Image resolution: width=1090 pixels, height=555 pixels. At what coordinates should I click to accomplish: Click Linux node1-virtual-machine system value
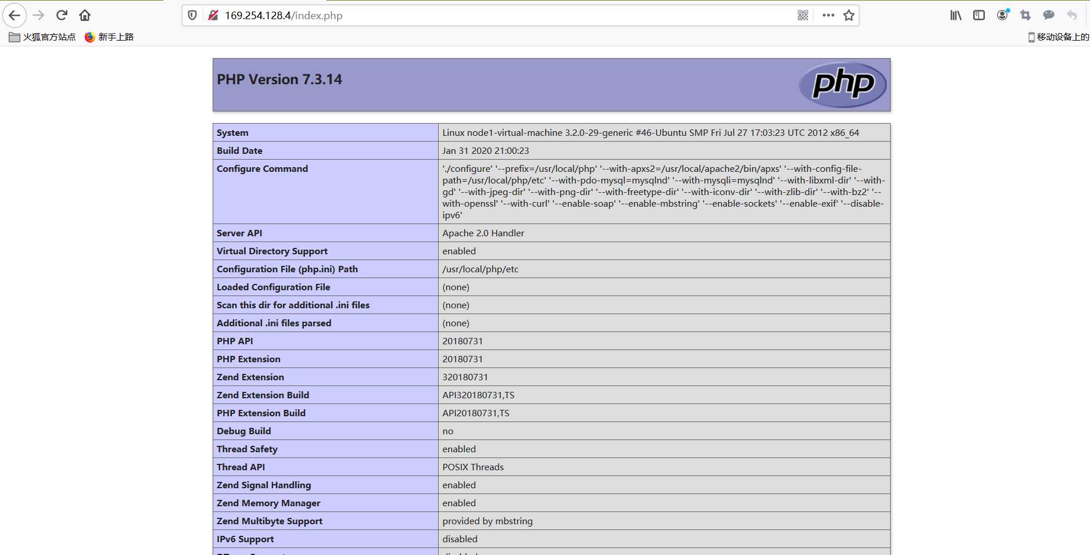click(651, 133)
